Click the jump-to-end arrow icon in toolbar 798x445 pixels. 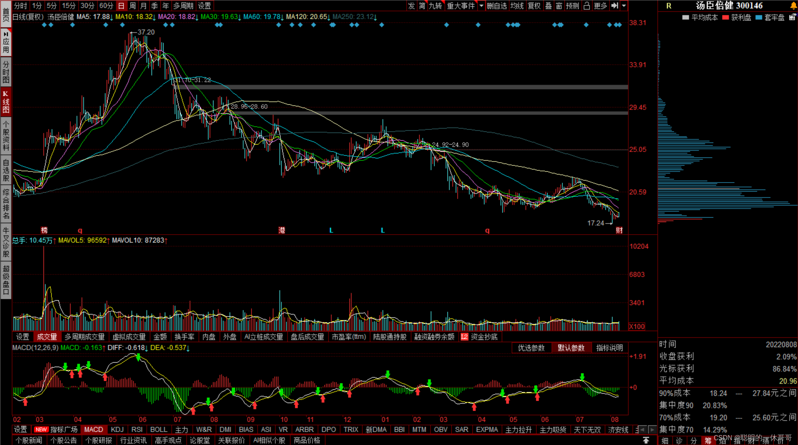[614, 6]
